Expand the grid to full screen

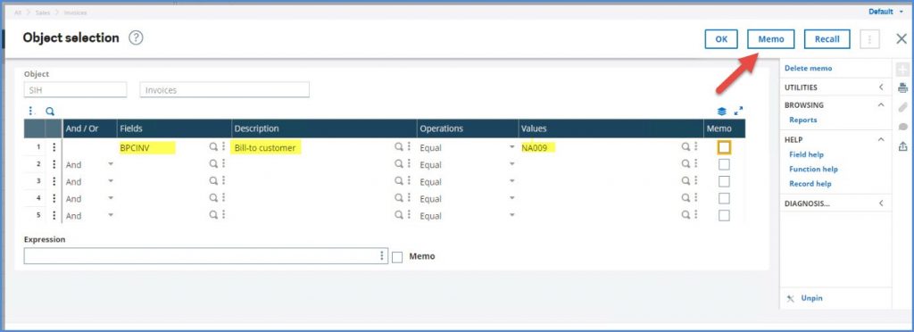(x=738, y=112)
